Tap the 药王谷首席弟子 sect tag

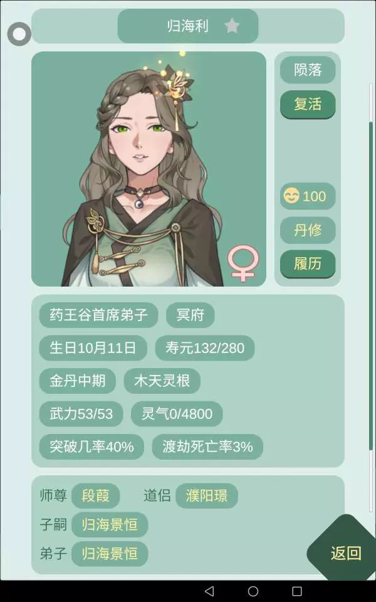click(98, 315)
